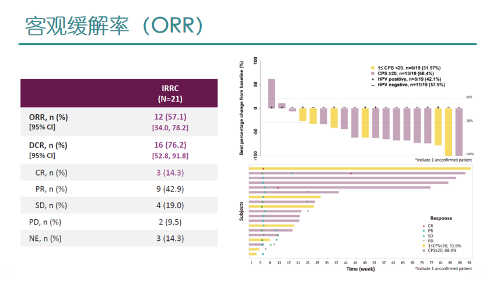
Task: Select the SD, n (%) row label
Action: (x=51, y=205)
